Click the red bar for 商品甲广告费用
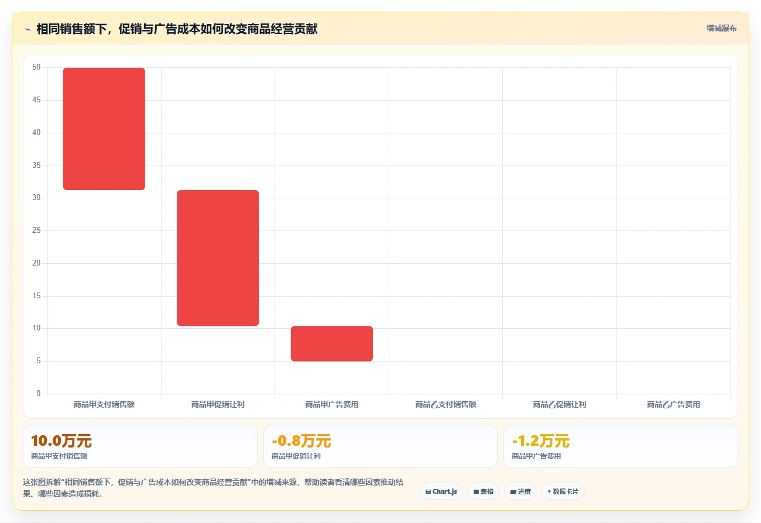 click(x=332, y=343)
